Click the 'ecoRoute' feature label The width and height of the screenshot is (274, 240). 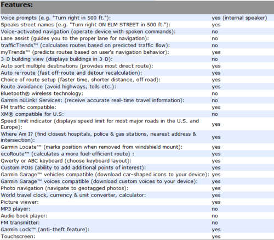click(67, 154)
